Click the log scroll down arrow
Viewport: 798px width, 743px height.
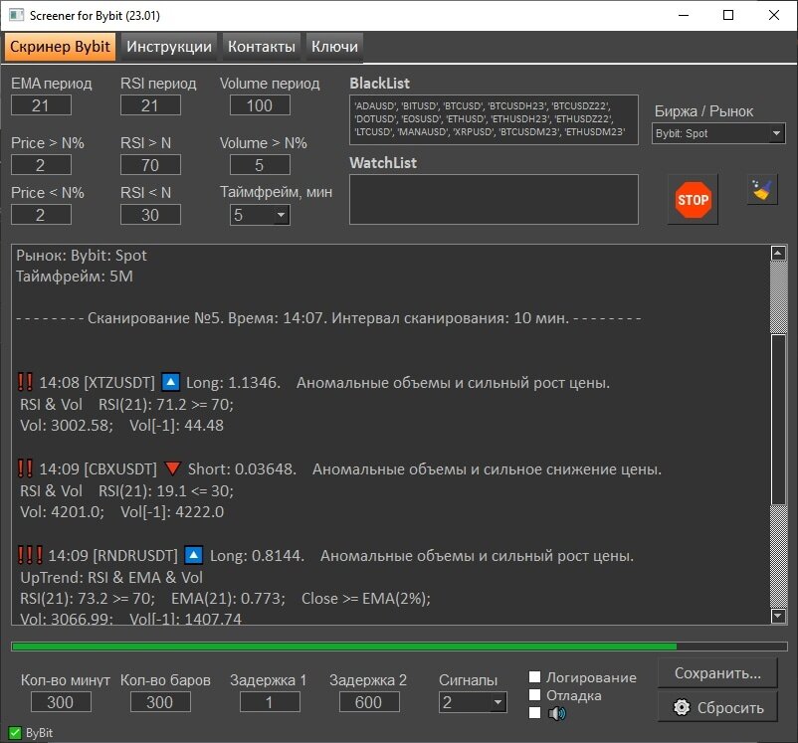779,616
